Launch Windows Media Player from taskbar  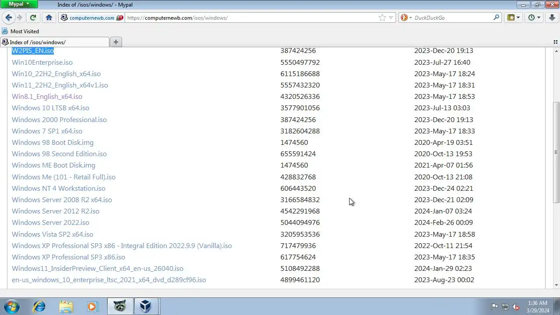92,306
